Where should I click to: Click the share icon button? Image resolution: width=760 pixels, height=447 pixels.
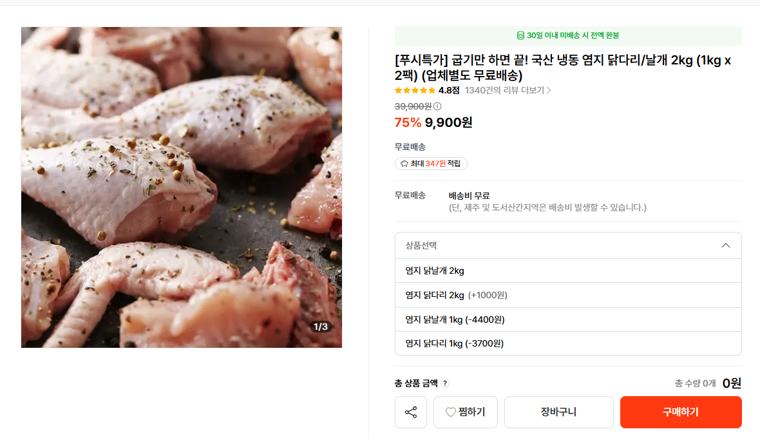click(411, 412)
